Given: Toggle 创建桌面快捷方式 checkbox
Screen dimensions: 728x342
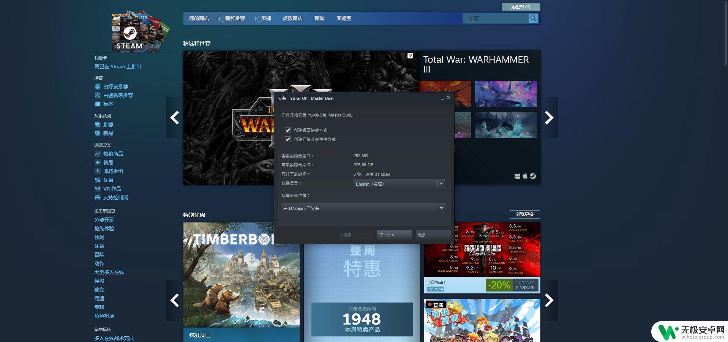Looking at the screenshot, I should [x=287, y=130].
